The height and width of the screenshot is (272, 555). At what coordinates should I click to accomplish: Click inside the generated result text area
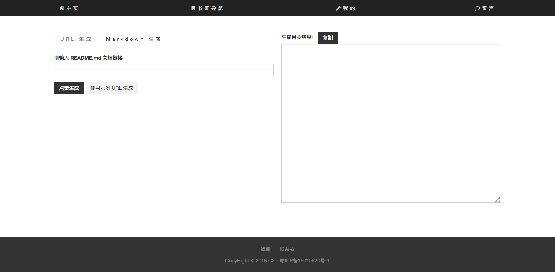(391, 123)
